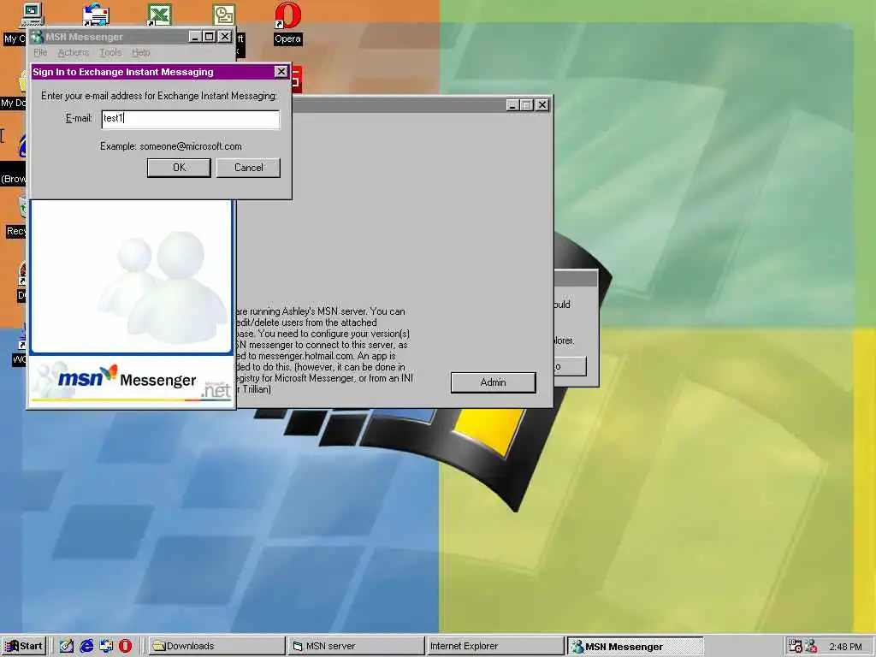Viewport: 876px width, 657px height.
Task: Open the Help menu in MSN Messenger
Action: tap(141, 52)
